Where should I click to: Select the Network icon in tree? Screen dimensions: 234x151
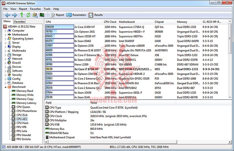[x=9, y=59]
